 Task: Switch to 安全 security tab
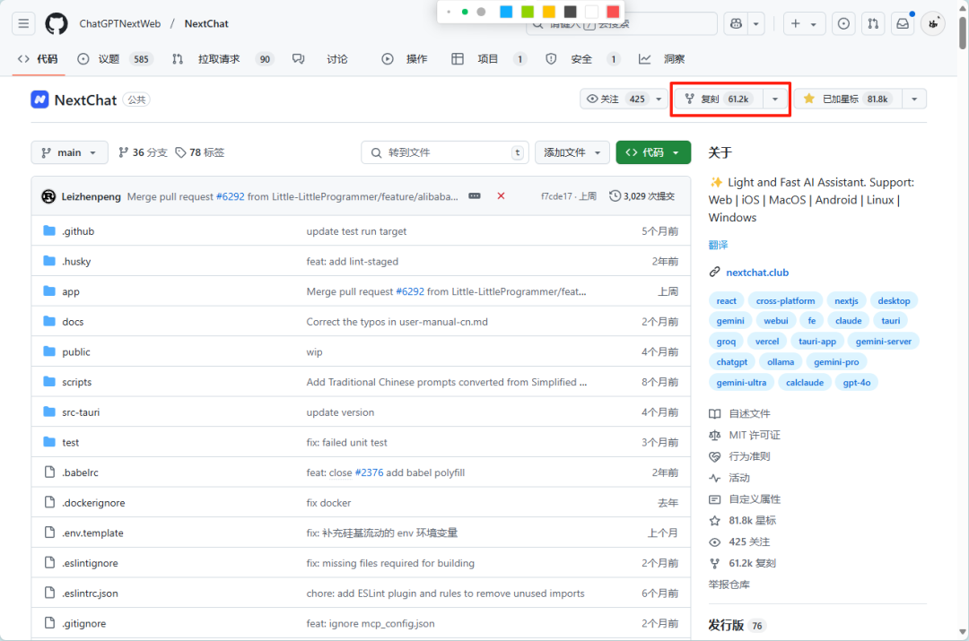click(x=582, y=58)
